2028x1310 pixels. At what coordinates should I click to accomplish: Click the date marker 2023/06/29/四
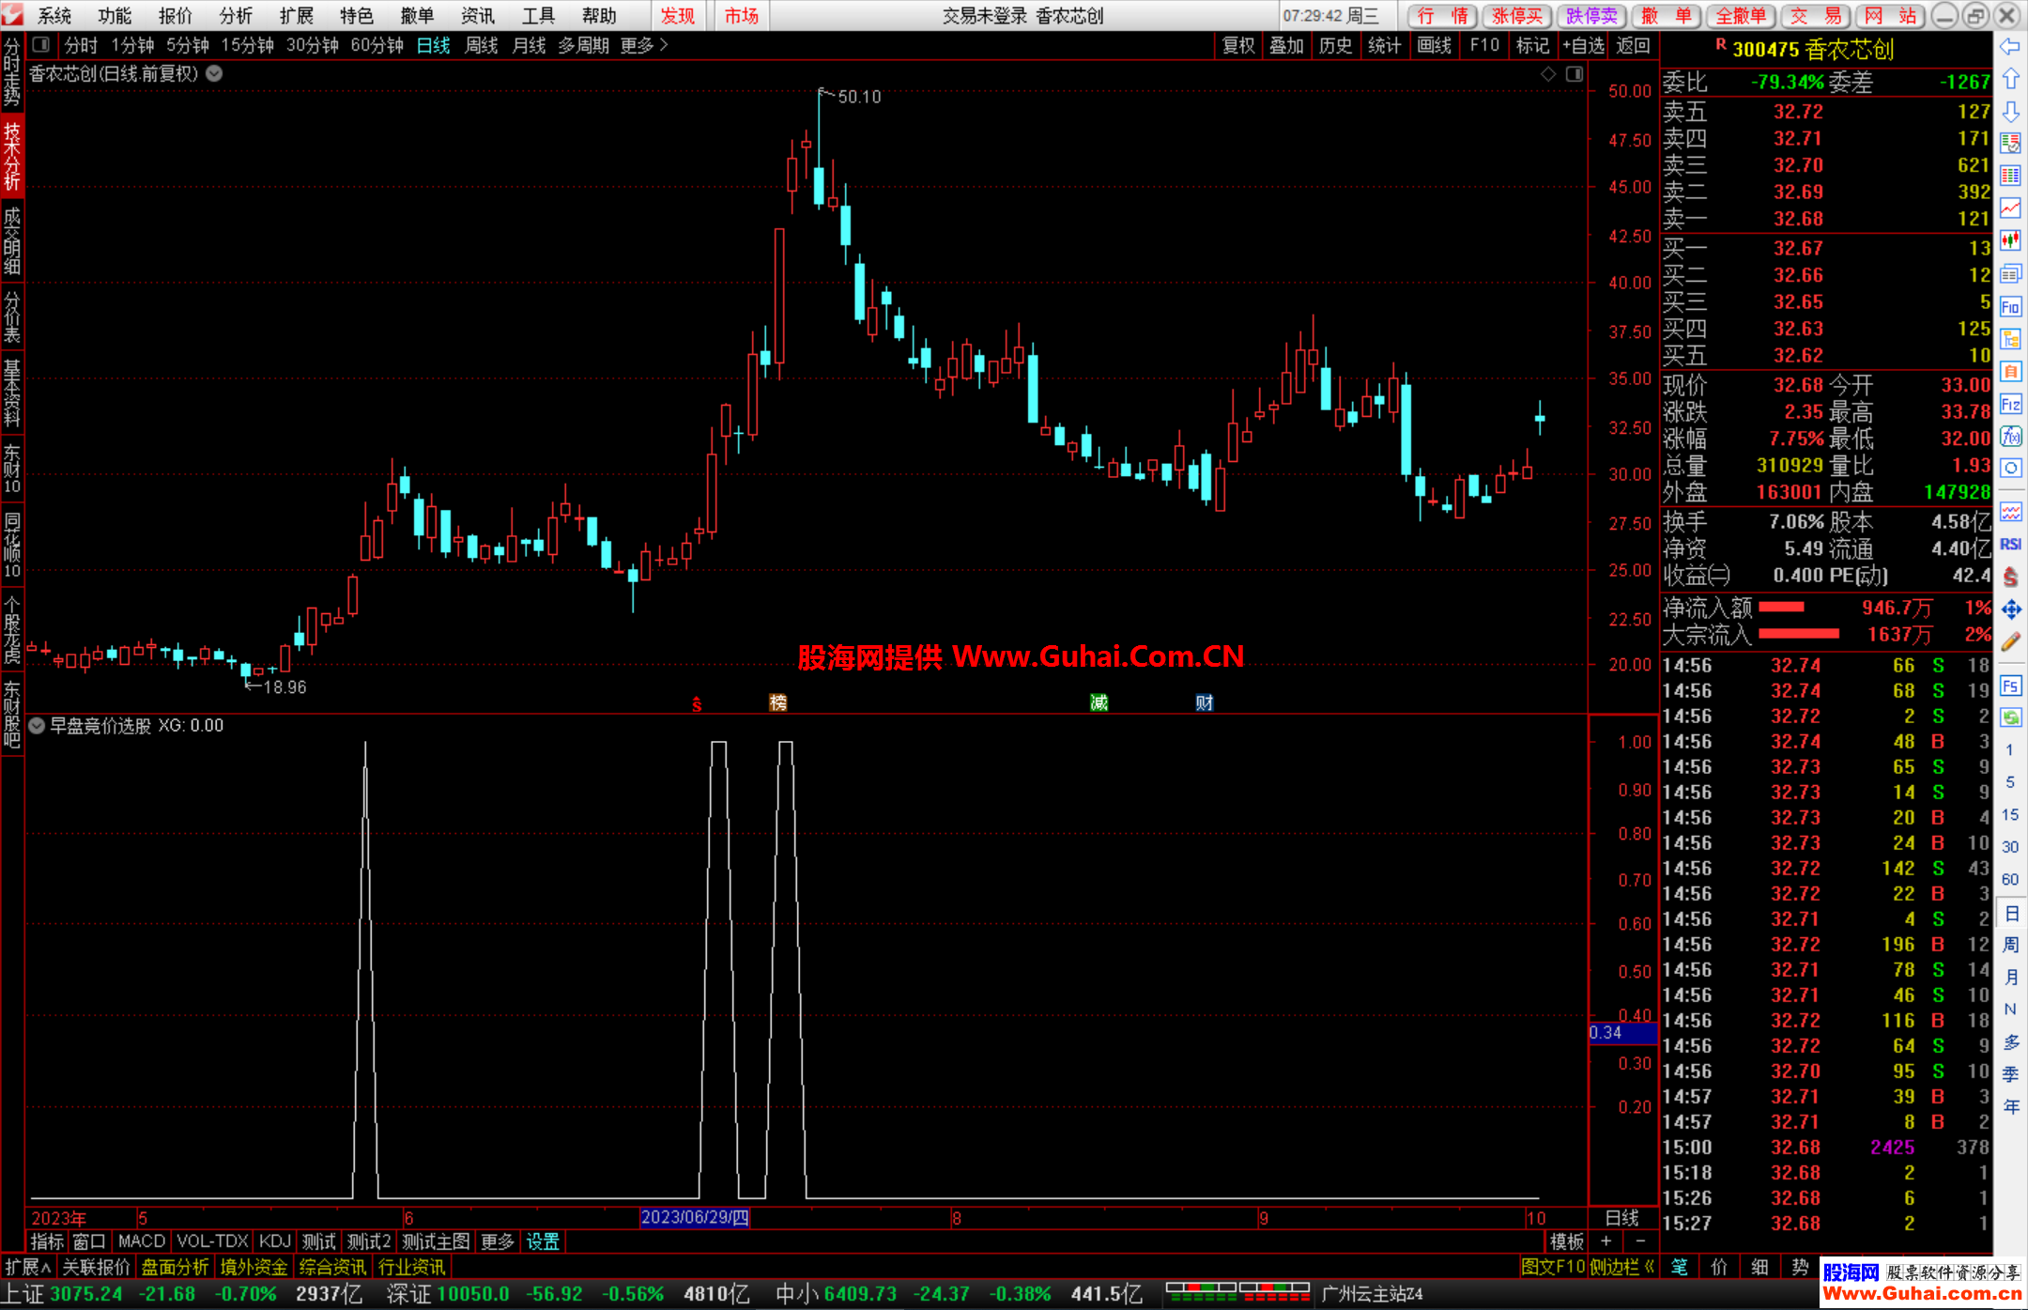click(x=695, y=1218)
